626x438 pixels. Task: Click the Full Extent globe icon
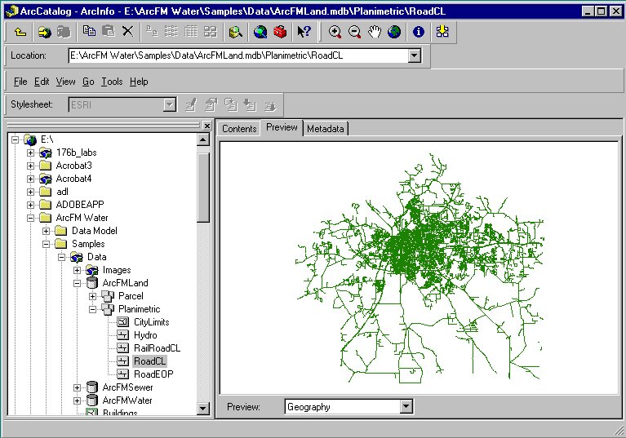[x=394, y=32]
